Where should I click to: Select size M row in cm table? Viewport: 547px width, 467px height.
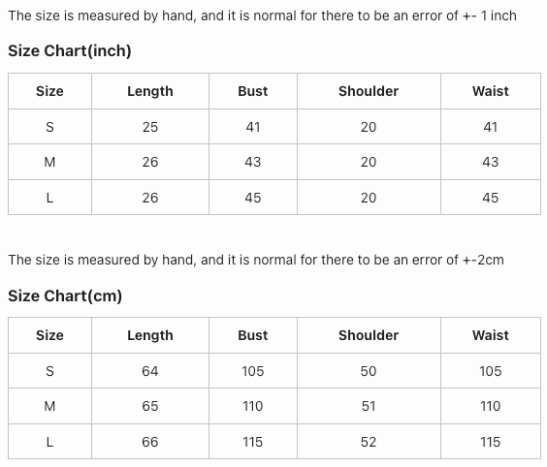coord(274,406)
